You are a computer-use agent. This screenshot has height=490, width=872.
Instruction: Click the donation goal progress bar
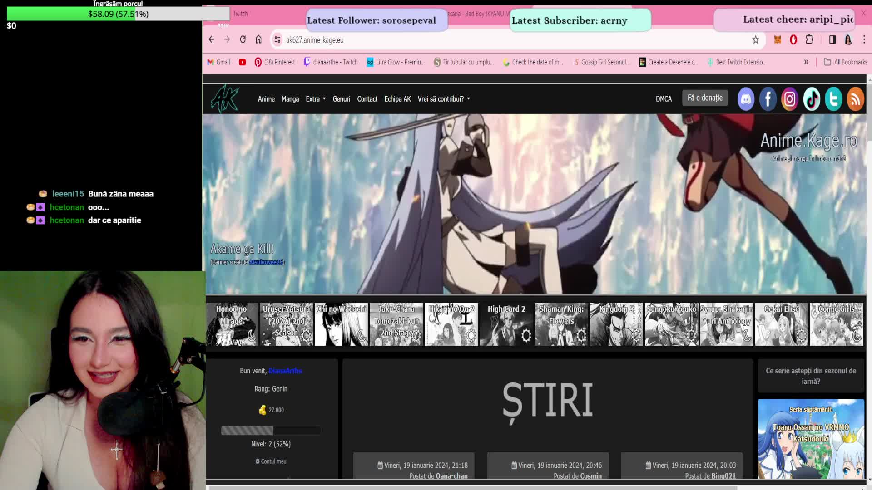[x=118, y=14]
